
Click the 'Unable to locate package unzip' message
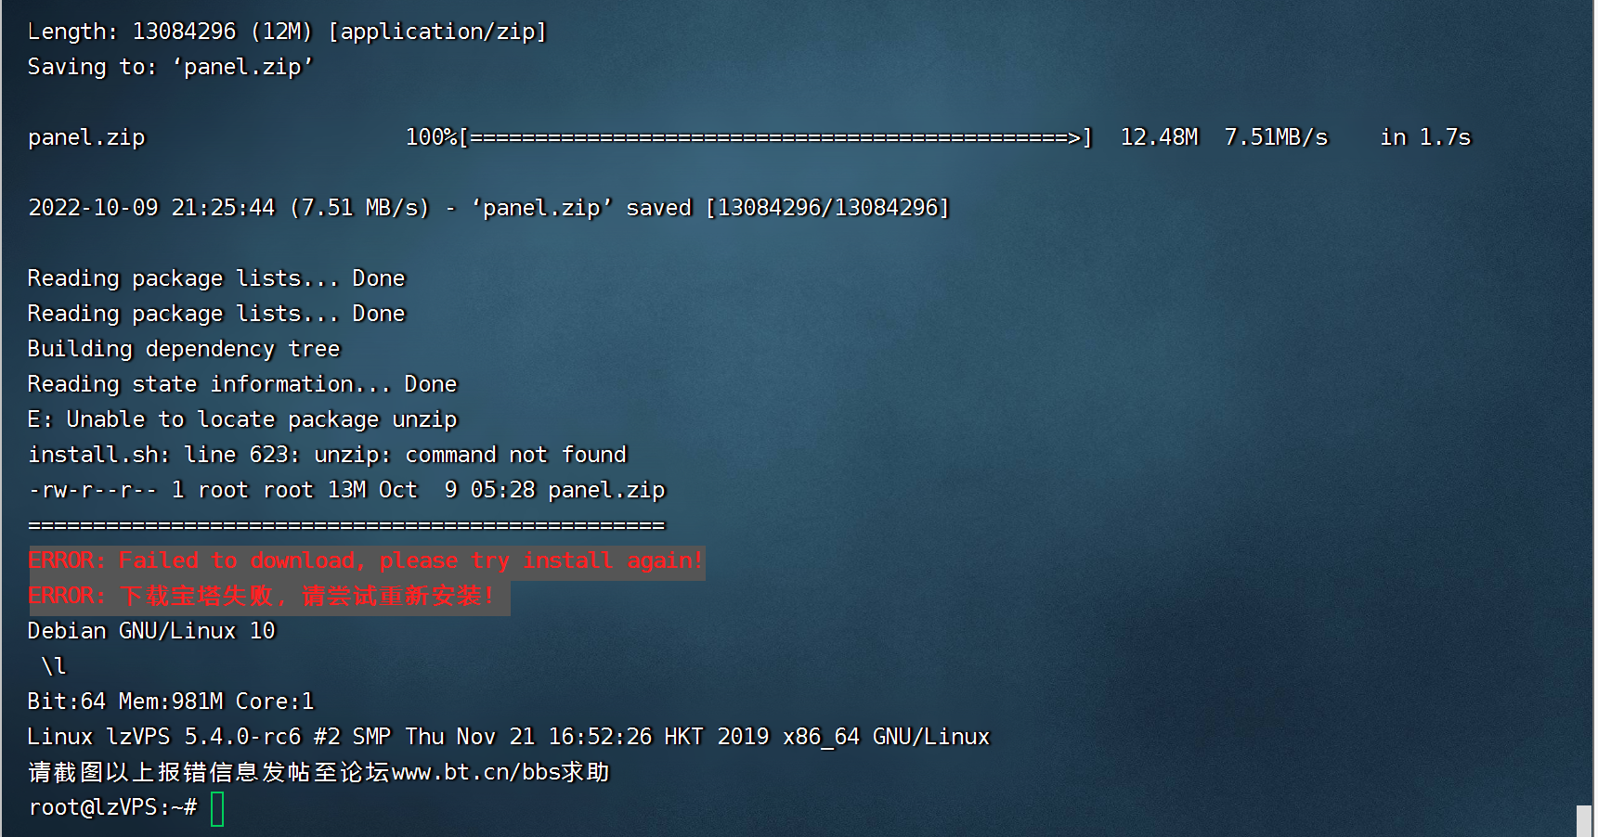(x=242, y=419)
